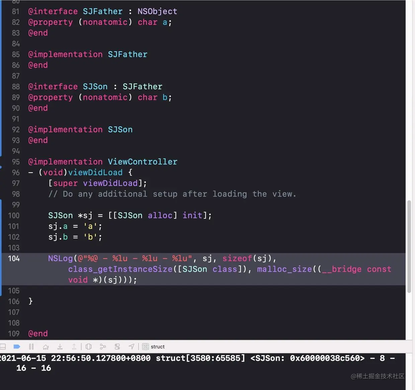Viewport: 415px width, 390px height.
Task: Deactivate breakpoints with the blue breakpoint icon
Action: pos(17,347)
